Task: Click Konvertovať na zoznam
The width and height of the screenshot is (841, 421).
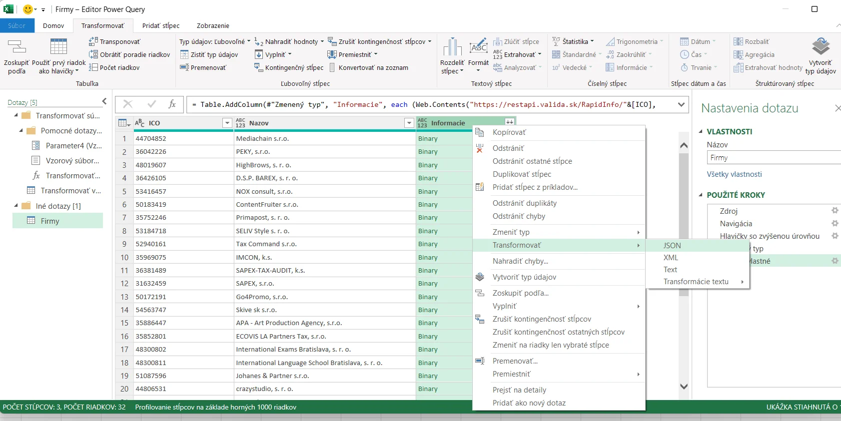Action: [368, 67]
